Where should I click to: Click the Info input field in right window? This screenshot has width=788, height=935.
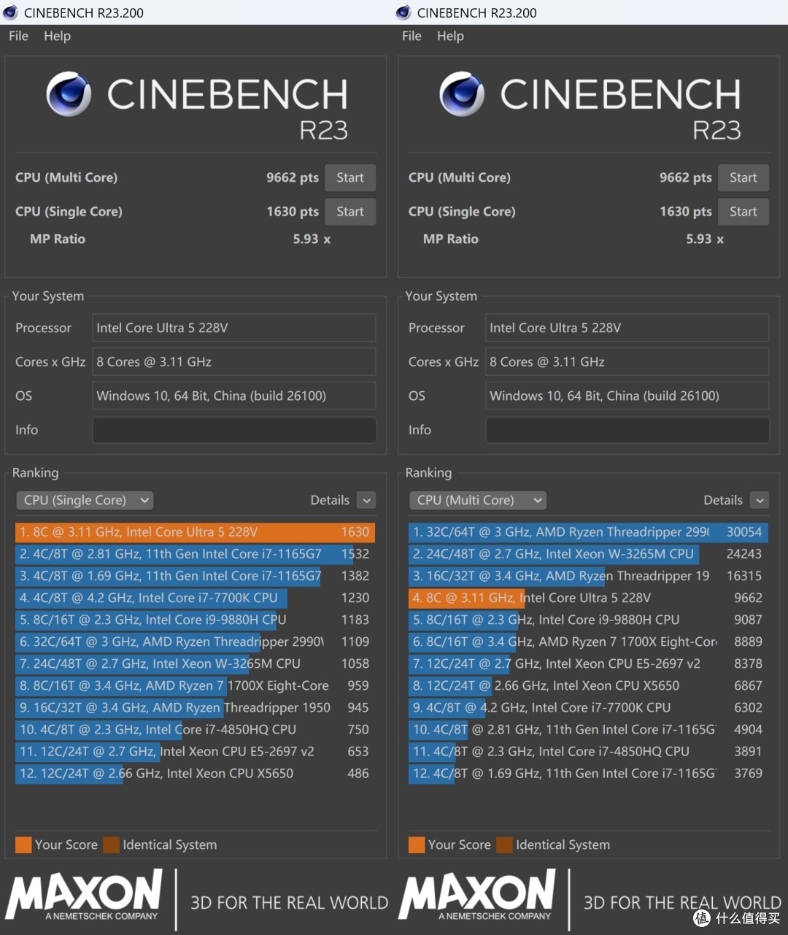[x=627, y=430]
